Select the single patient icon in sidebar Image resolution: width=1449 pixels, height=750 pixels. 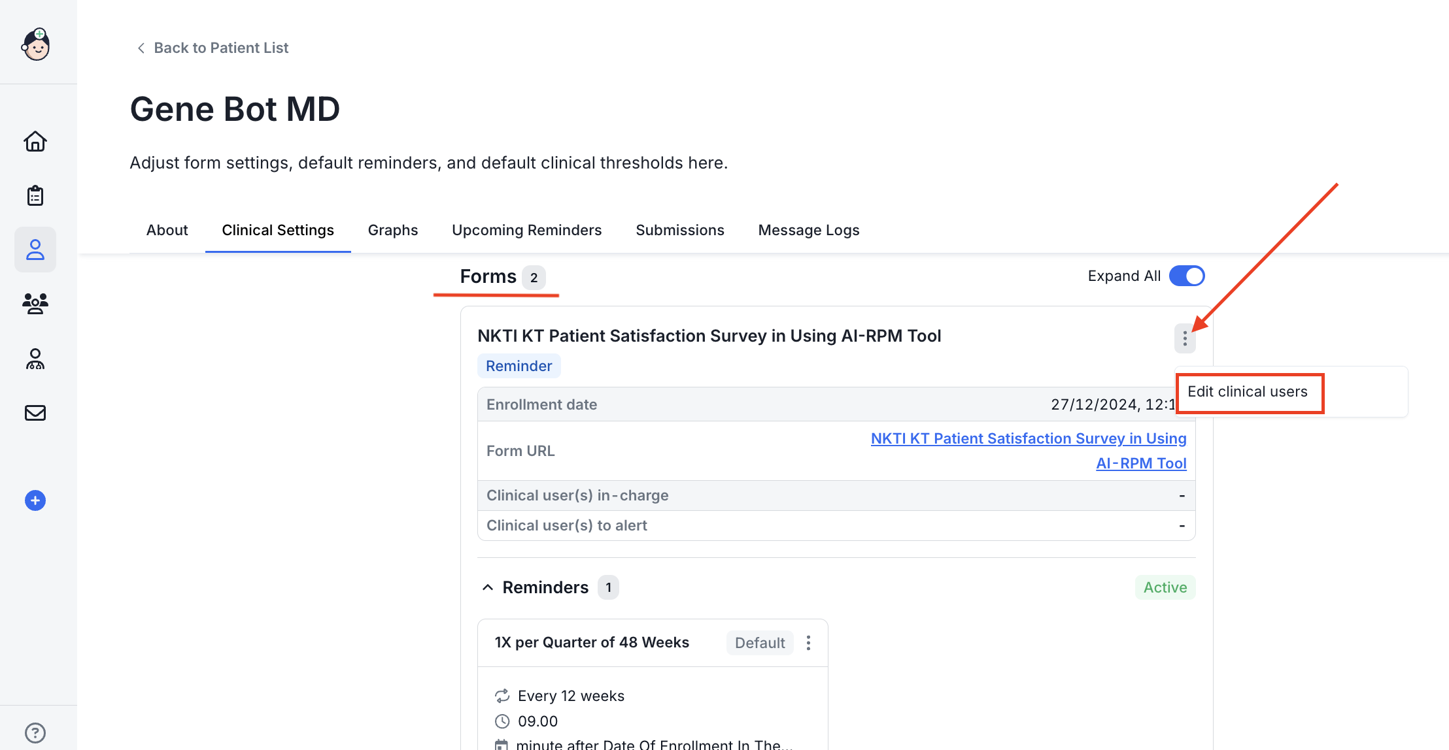[x=35, y=250]
